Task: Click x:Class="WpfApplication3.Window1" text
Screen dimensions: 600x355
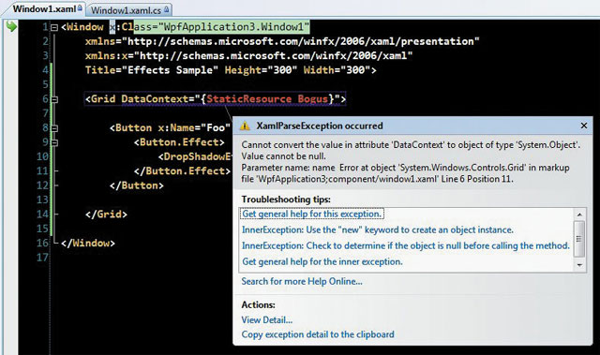Action: tap(209, 27)
